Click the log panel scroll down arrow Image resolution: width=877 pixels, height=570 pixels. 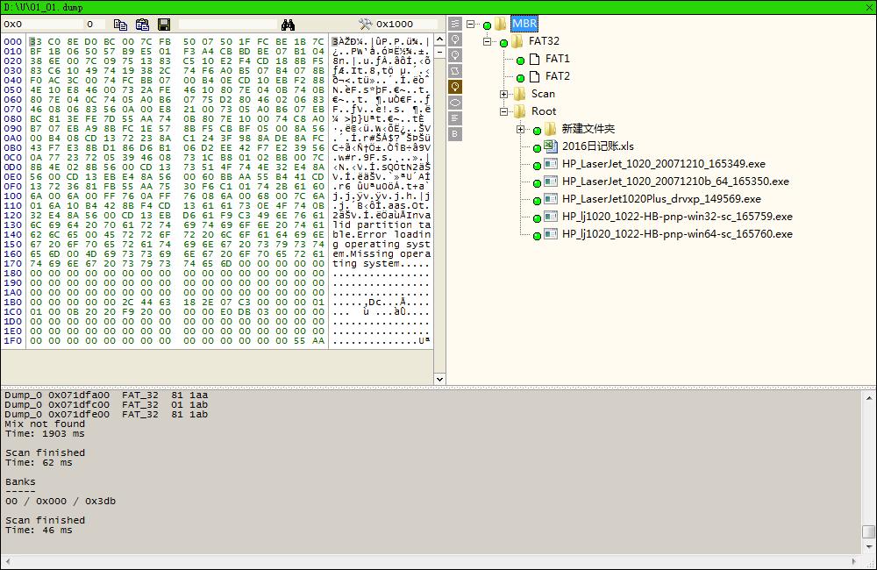click(x=868, y=546)
